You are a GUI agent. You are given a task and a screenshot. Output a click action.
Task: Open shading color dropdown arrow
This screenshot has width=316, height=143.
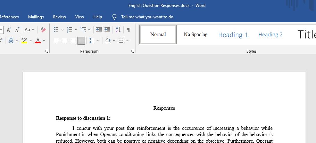click(x=114, y=41)
